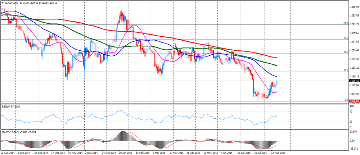This screenshot has height=155, width=360.
Task: Select the 50.0 Fibonacci level label
Action: 346,38
